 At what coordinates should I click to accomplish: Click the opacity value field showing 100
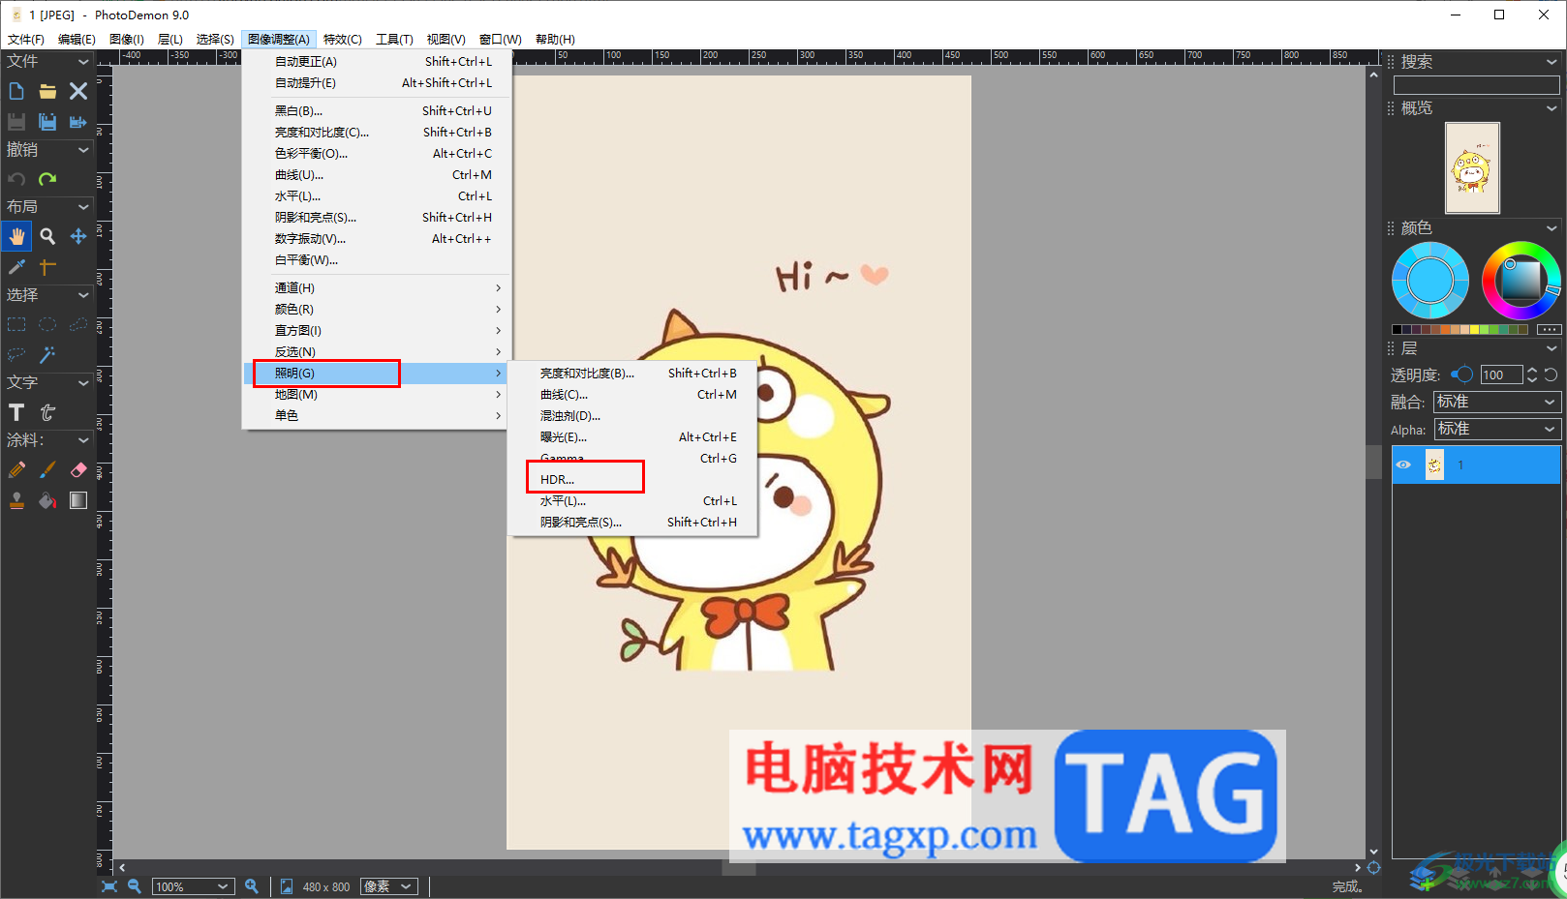pos(1501,375)
